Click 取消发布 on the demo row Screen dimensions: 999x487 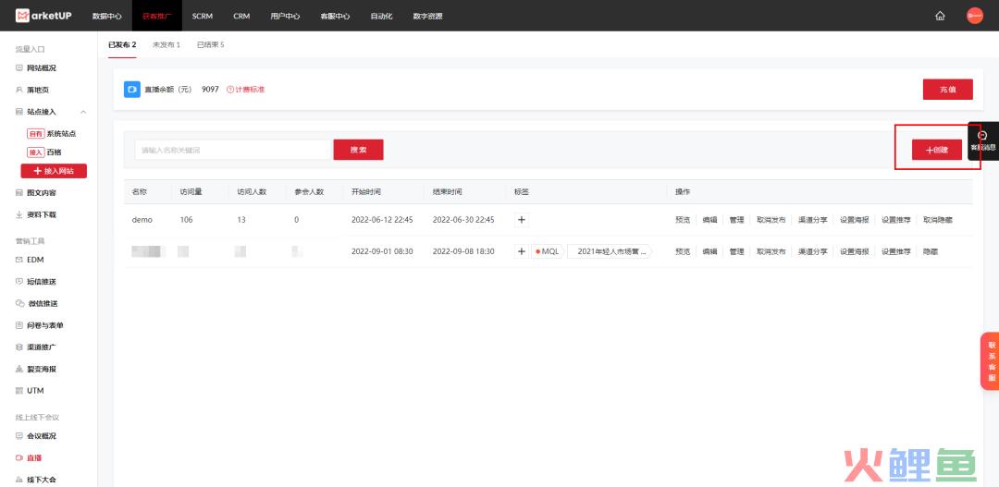(771, 220)
